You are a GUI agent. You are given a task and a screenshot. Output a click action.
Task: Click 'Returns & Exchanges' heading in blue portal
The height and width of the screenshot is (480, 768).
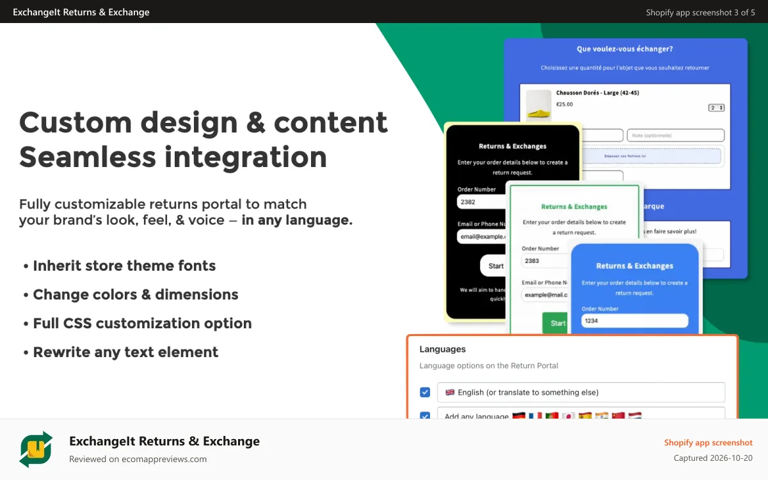(x=635, y=266)
